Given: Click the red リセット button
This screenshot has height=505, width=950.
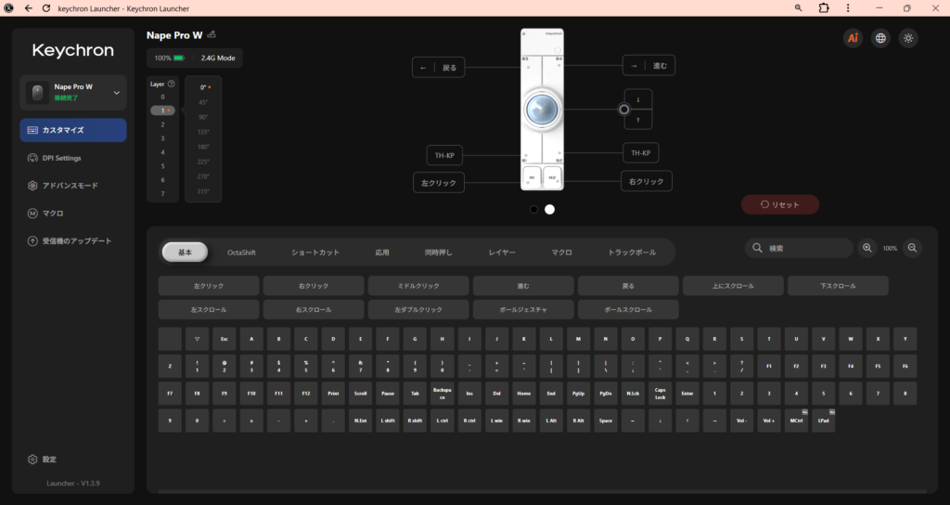Looking at the screenshot, I should (779, 204).
